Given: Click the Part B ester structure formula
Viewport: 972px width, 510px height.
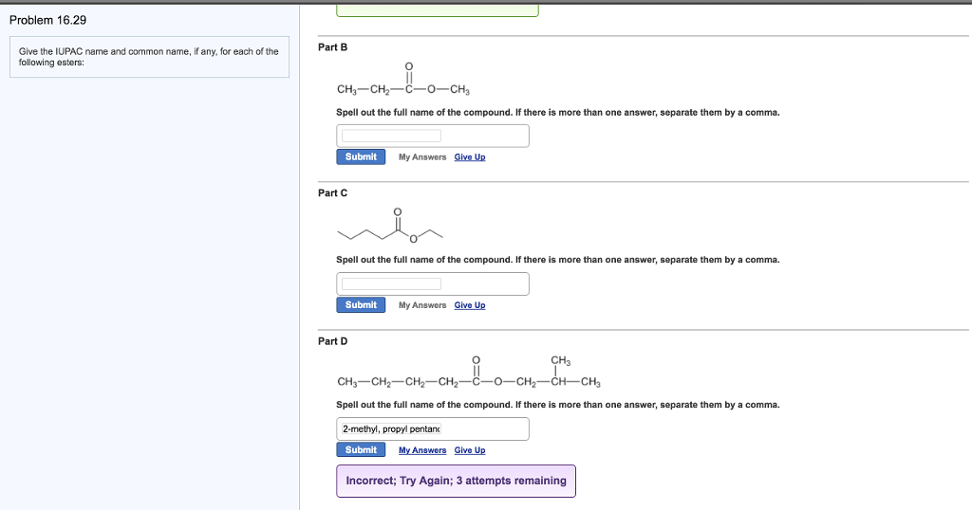Looking at the screenshot, I should click(403, 79).
